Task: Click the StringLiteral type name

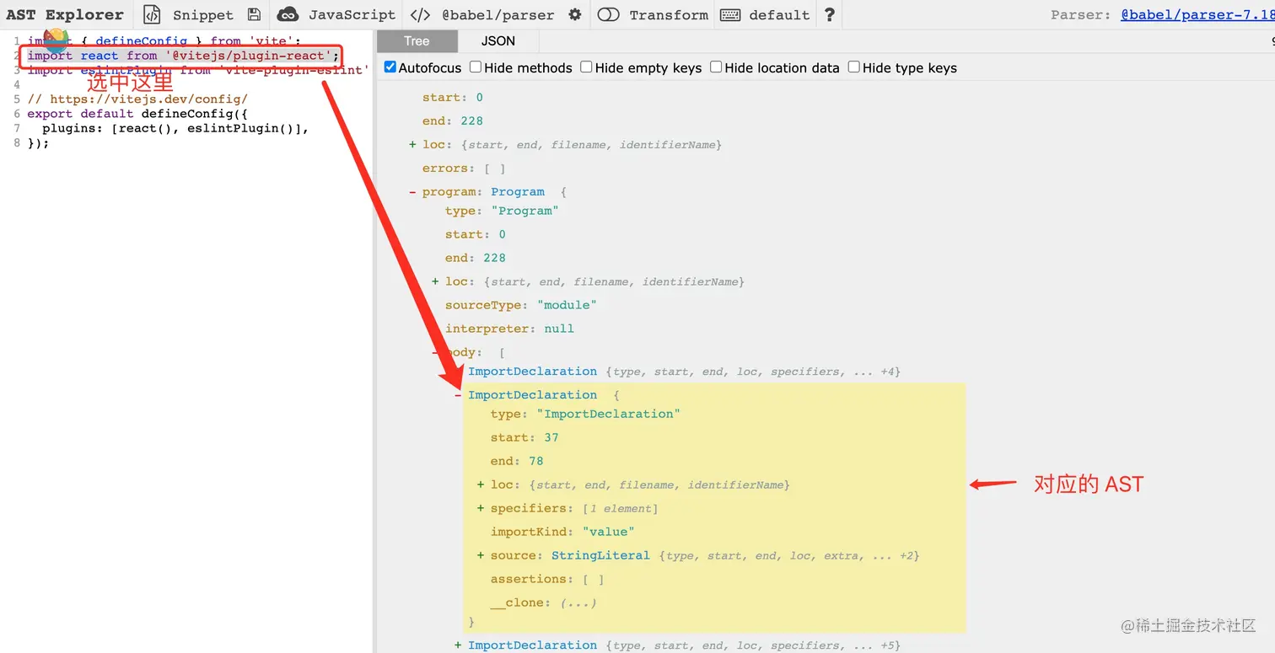Action: (600, 555)
